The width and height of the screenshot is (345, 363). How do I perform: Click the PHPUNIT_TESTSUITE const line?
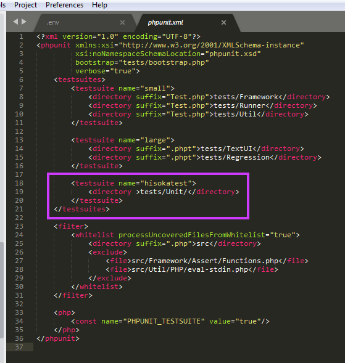click(x=170, y=321)
